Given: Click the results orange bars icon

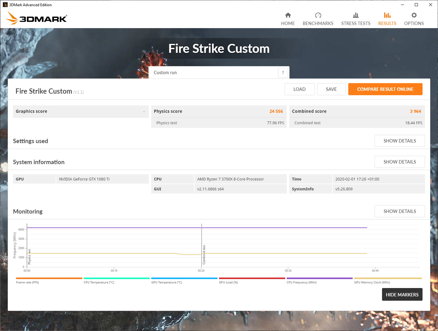Looking at the screenshot, I should pos(387,15).
